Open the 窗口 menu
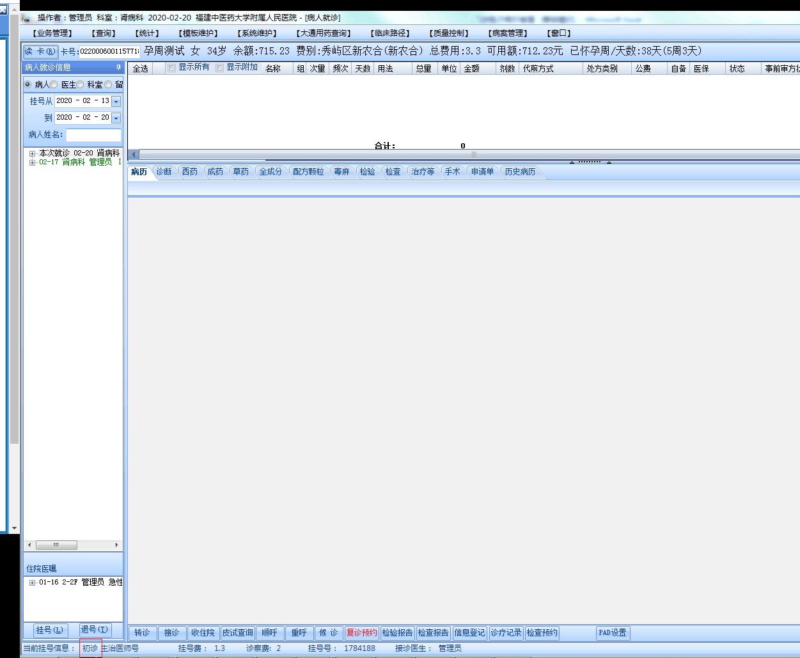This screenshot has width=800, height=658. (560, 33)
